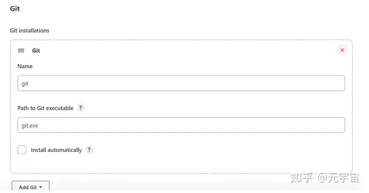
Task: Open the Add Git dropdown button
Action: (31, 186)
